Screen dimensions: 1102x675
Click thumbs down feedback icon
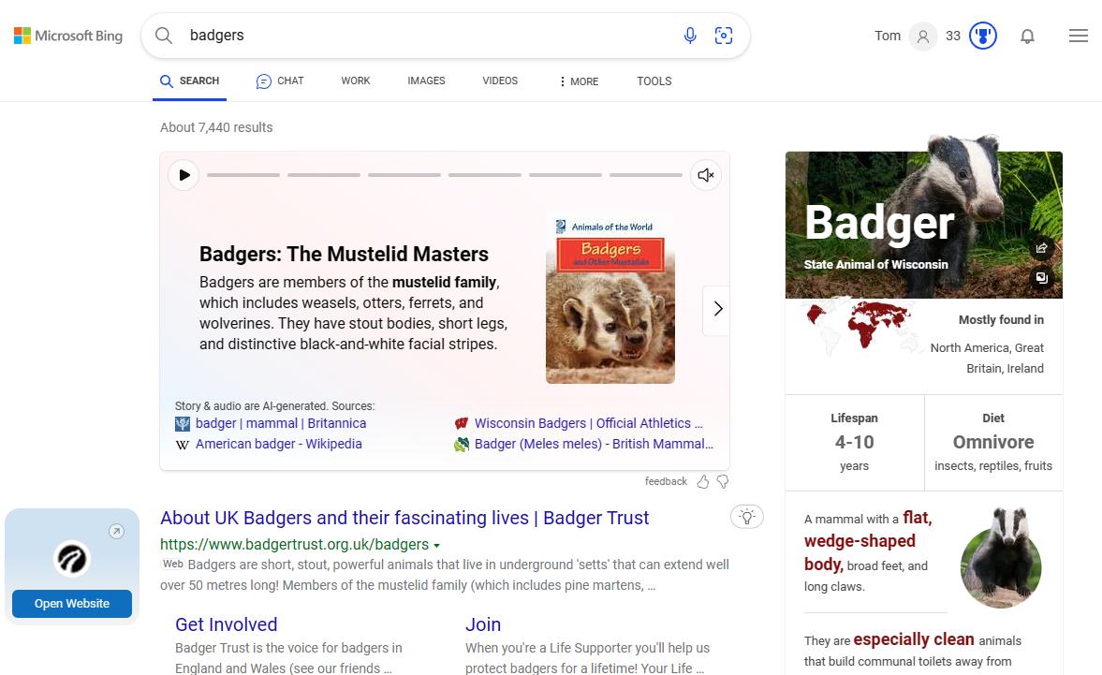point(723,481)
